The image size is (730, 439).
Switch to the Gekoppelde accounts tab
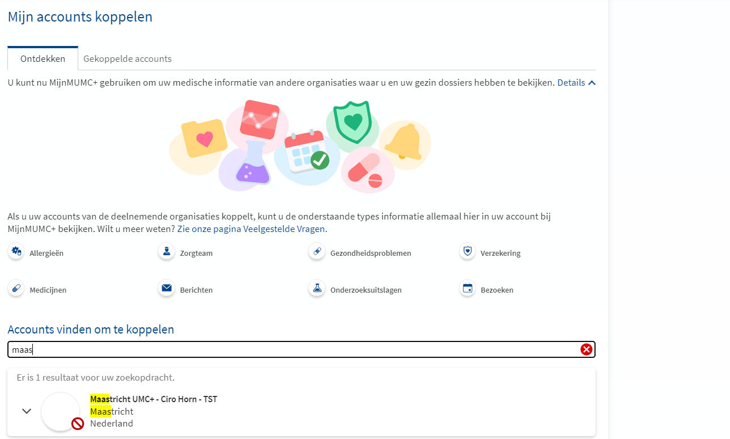pos(128,58)
